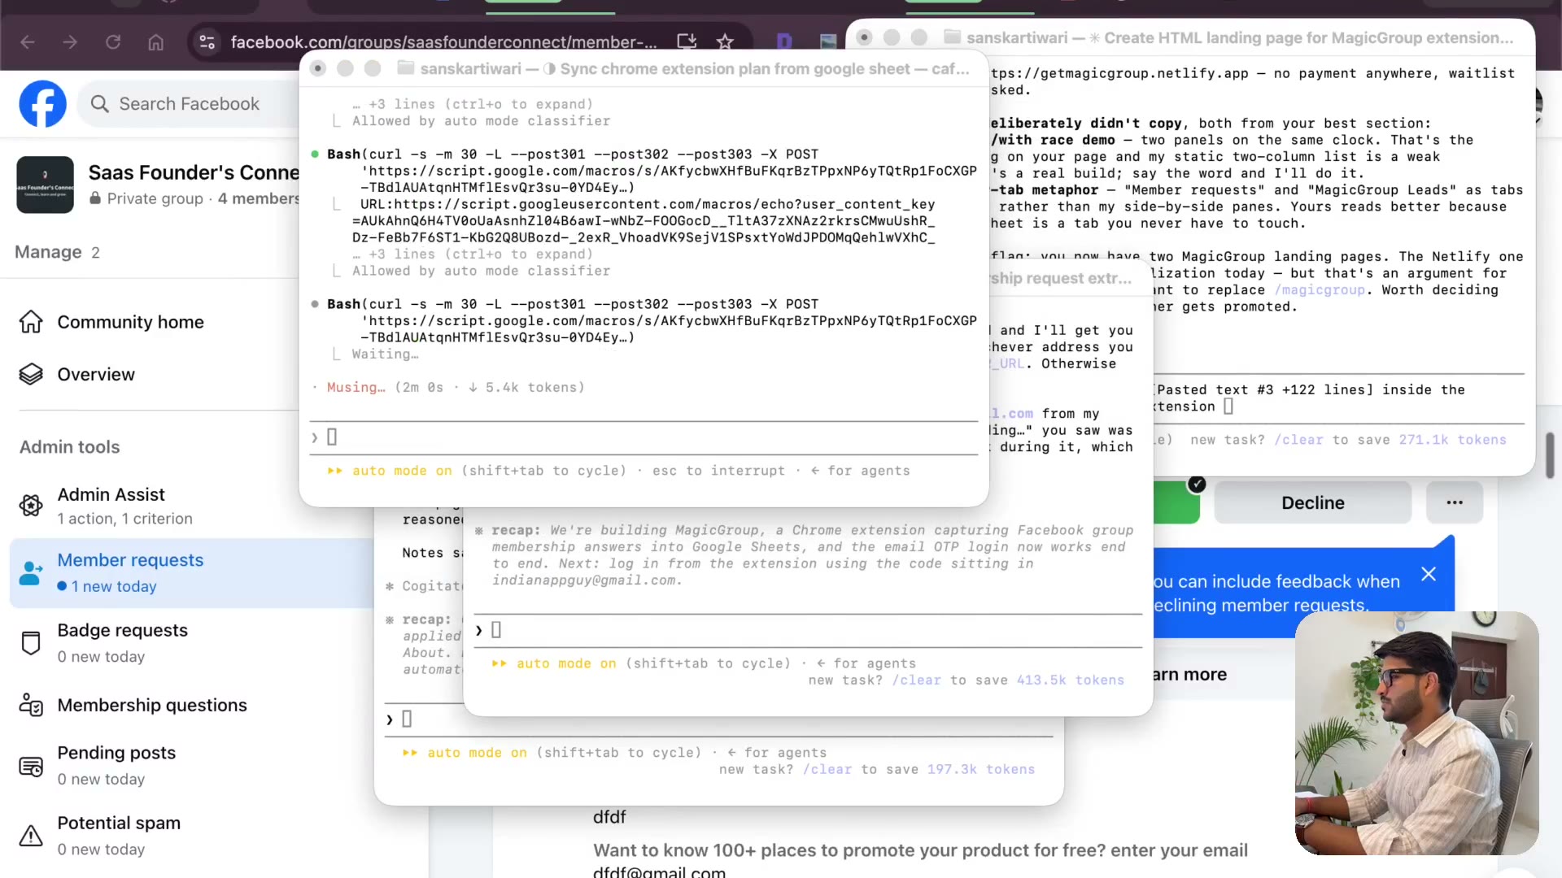
Task: Click the Badge requests shield icon
Action: pyautogui.click(x=31, y=642)
